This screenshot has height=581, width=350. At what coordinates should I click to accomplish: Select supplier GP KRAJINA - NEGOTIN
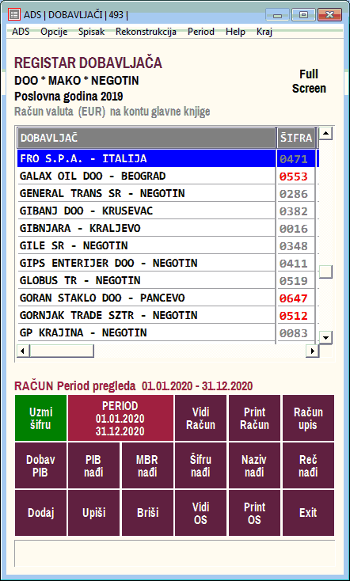tap(146, 332)
